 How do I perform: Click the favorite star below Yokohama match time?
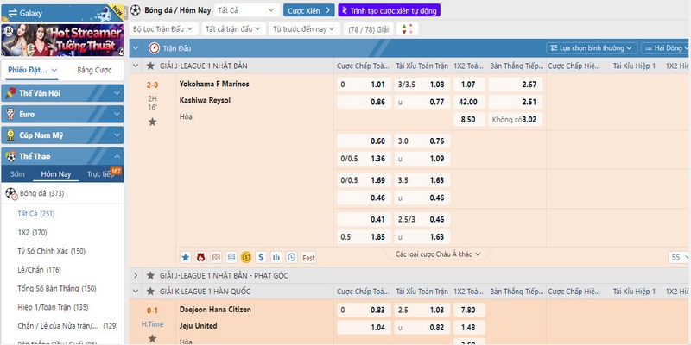tap(152, 122)
